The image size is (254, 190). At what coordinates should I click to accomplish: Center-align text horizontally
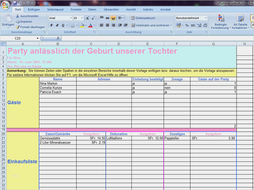pyautogui.click(x=107, y=25)
